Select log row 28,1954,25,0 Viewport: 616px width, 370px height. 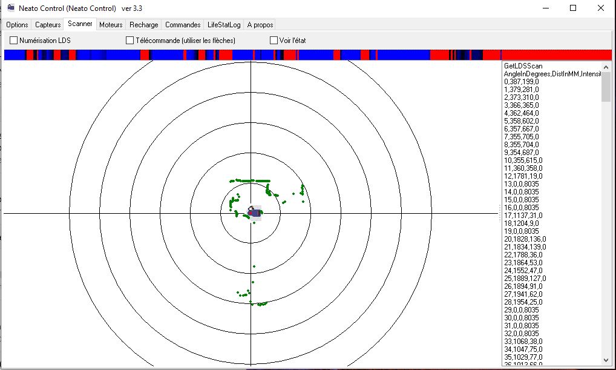523,302
